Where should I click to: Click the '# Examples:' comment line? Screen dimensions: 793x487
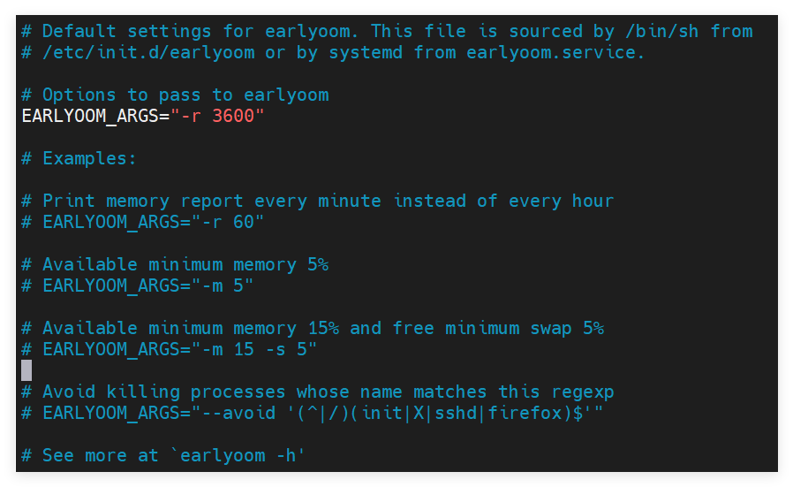pyautogui.click(x=79, y=158)
